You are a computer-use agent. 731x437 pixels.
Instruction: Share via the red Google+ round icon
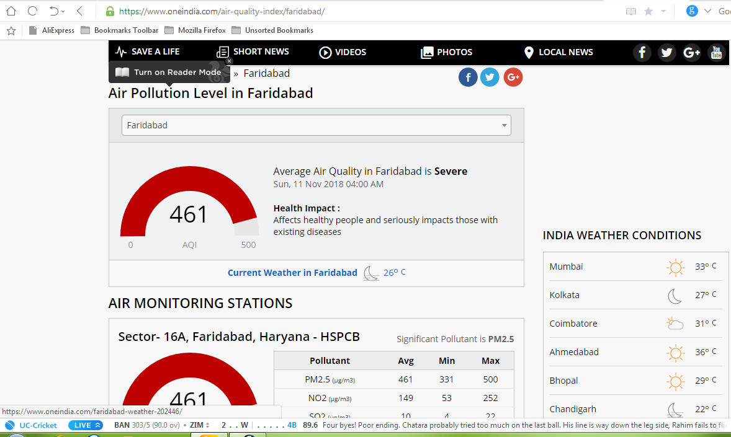pyautogui.click(x=513, y=77)
